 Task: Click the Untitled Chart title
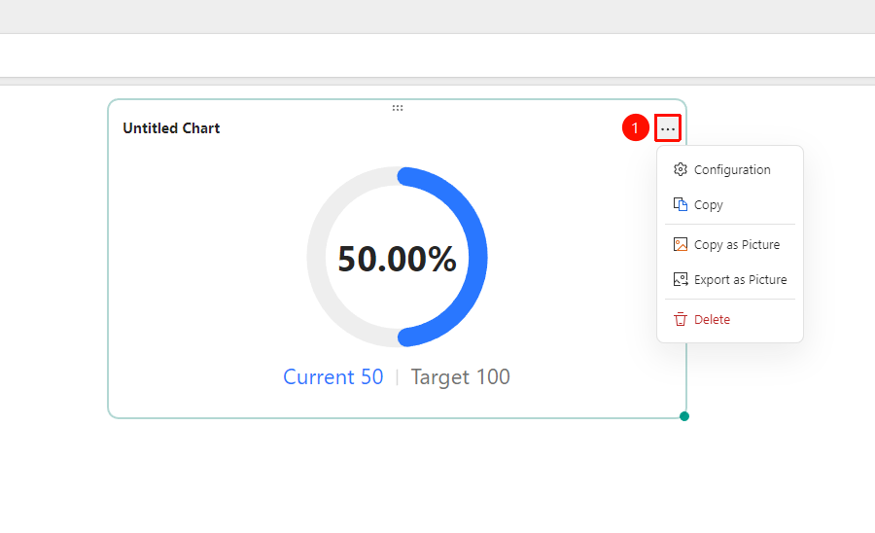tap(171, 128)
